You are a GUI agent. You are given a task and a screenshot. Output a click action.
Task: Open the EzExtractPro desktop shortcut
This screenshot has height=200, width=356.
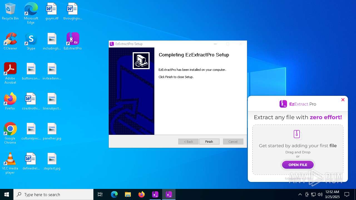73,42
